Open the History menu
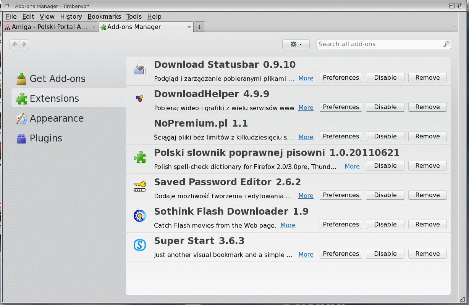 pyautogui.click(x=71, y=16)
